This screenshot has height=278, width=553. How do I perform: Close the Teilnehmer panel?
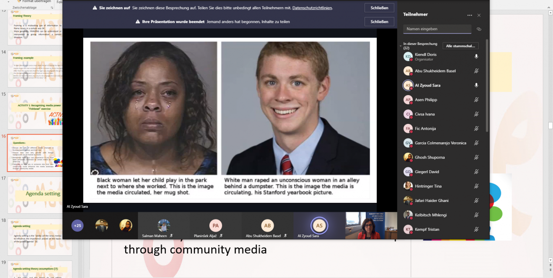[x=479, y=15]
